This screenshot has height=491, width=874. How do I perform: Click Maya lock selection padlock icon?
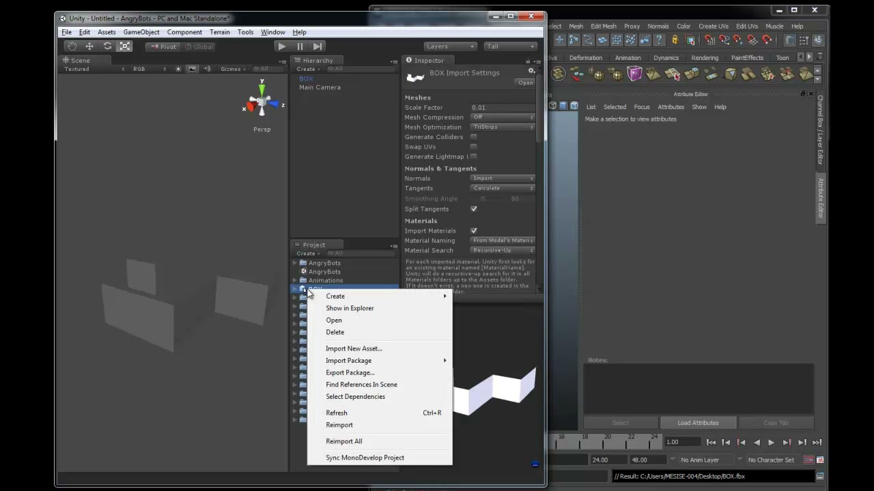(x=675, y=40)
